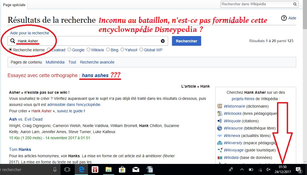The image size is (307, 175).
Task: Click the red Hank Asher creation link
Action: [x=41, y=111]
